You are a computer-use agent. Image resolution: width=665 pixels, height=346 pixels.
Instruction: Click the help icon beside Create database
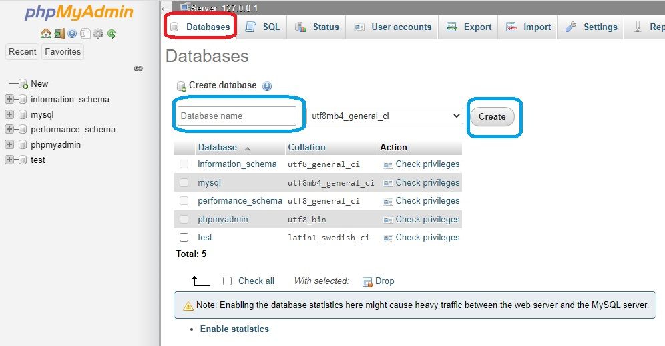pos(267,86)
